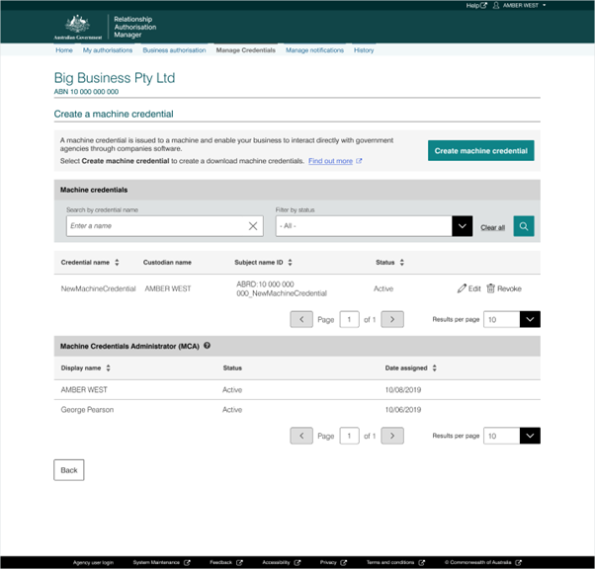Focus the Enter a name search field
The height and width of the screenshot is (569, 595).
(165, 226)
